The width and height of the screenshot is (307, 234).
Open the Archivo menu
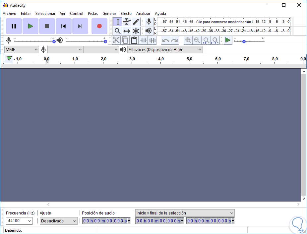click(x=9, y=14)
